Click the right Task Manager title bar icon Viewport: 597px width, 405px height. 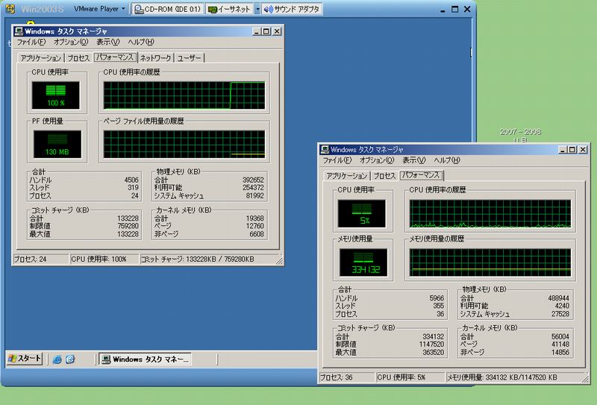coord(325,150)
